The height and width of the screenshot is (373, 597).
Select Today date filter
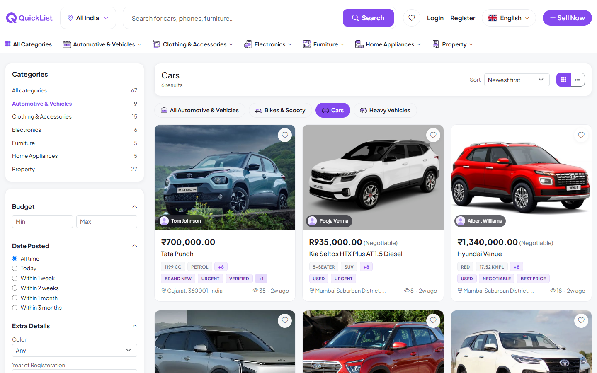pos(15,269)
